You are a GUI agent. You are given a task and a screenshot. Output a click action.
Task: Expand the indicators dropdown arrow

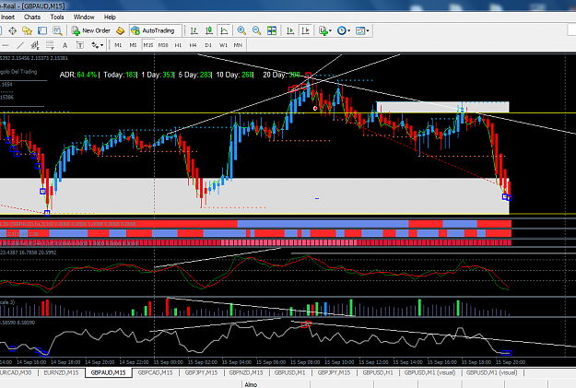click(330, 30)
